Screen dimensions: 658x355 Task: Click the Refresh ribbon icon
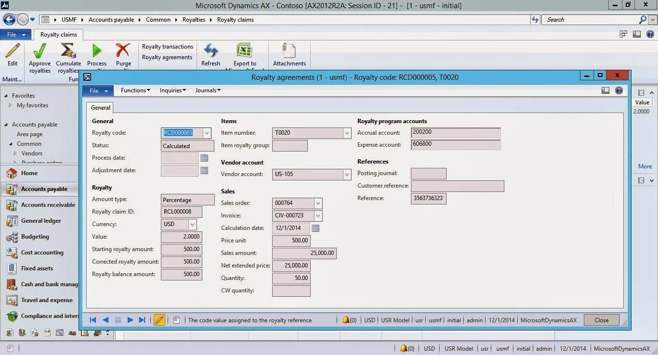[x=211, y=51]
